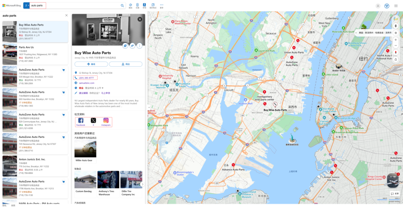This screenshot has height=207, width=403.
Task: Click cart icon for AutoZone 629 Communipaw Ave
Action: 63,115
